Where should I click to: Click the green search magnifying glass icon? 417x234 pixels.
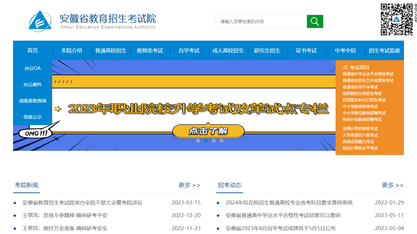(x=314, y=21)
